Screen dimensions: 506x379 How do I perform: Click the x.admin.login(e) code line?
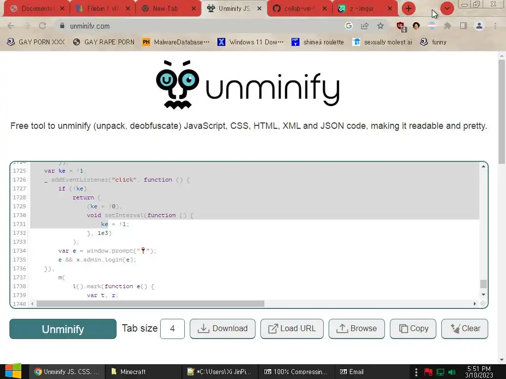97,260
